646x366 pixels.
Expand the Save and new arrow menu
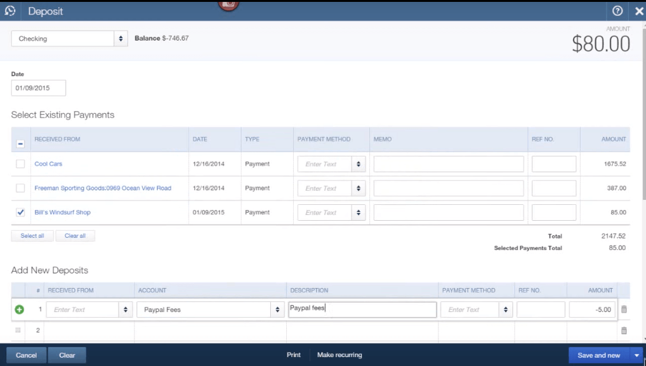pos(636,355)
